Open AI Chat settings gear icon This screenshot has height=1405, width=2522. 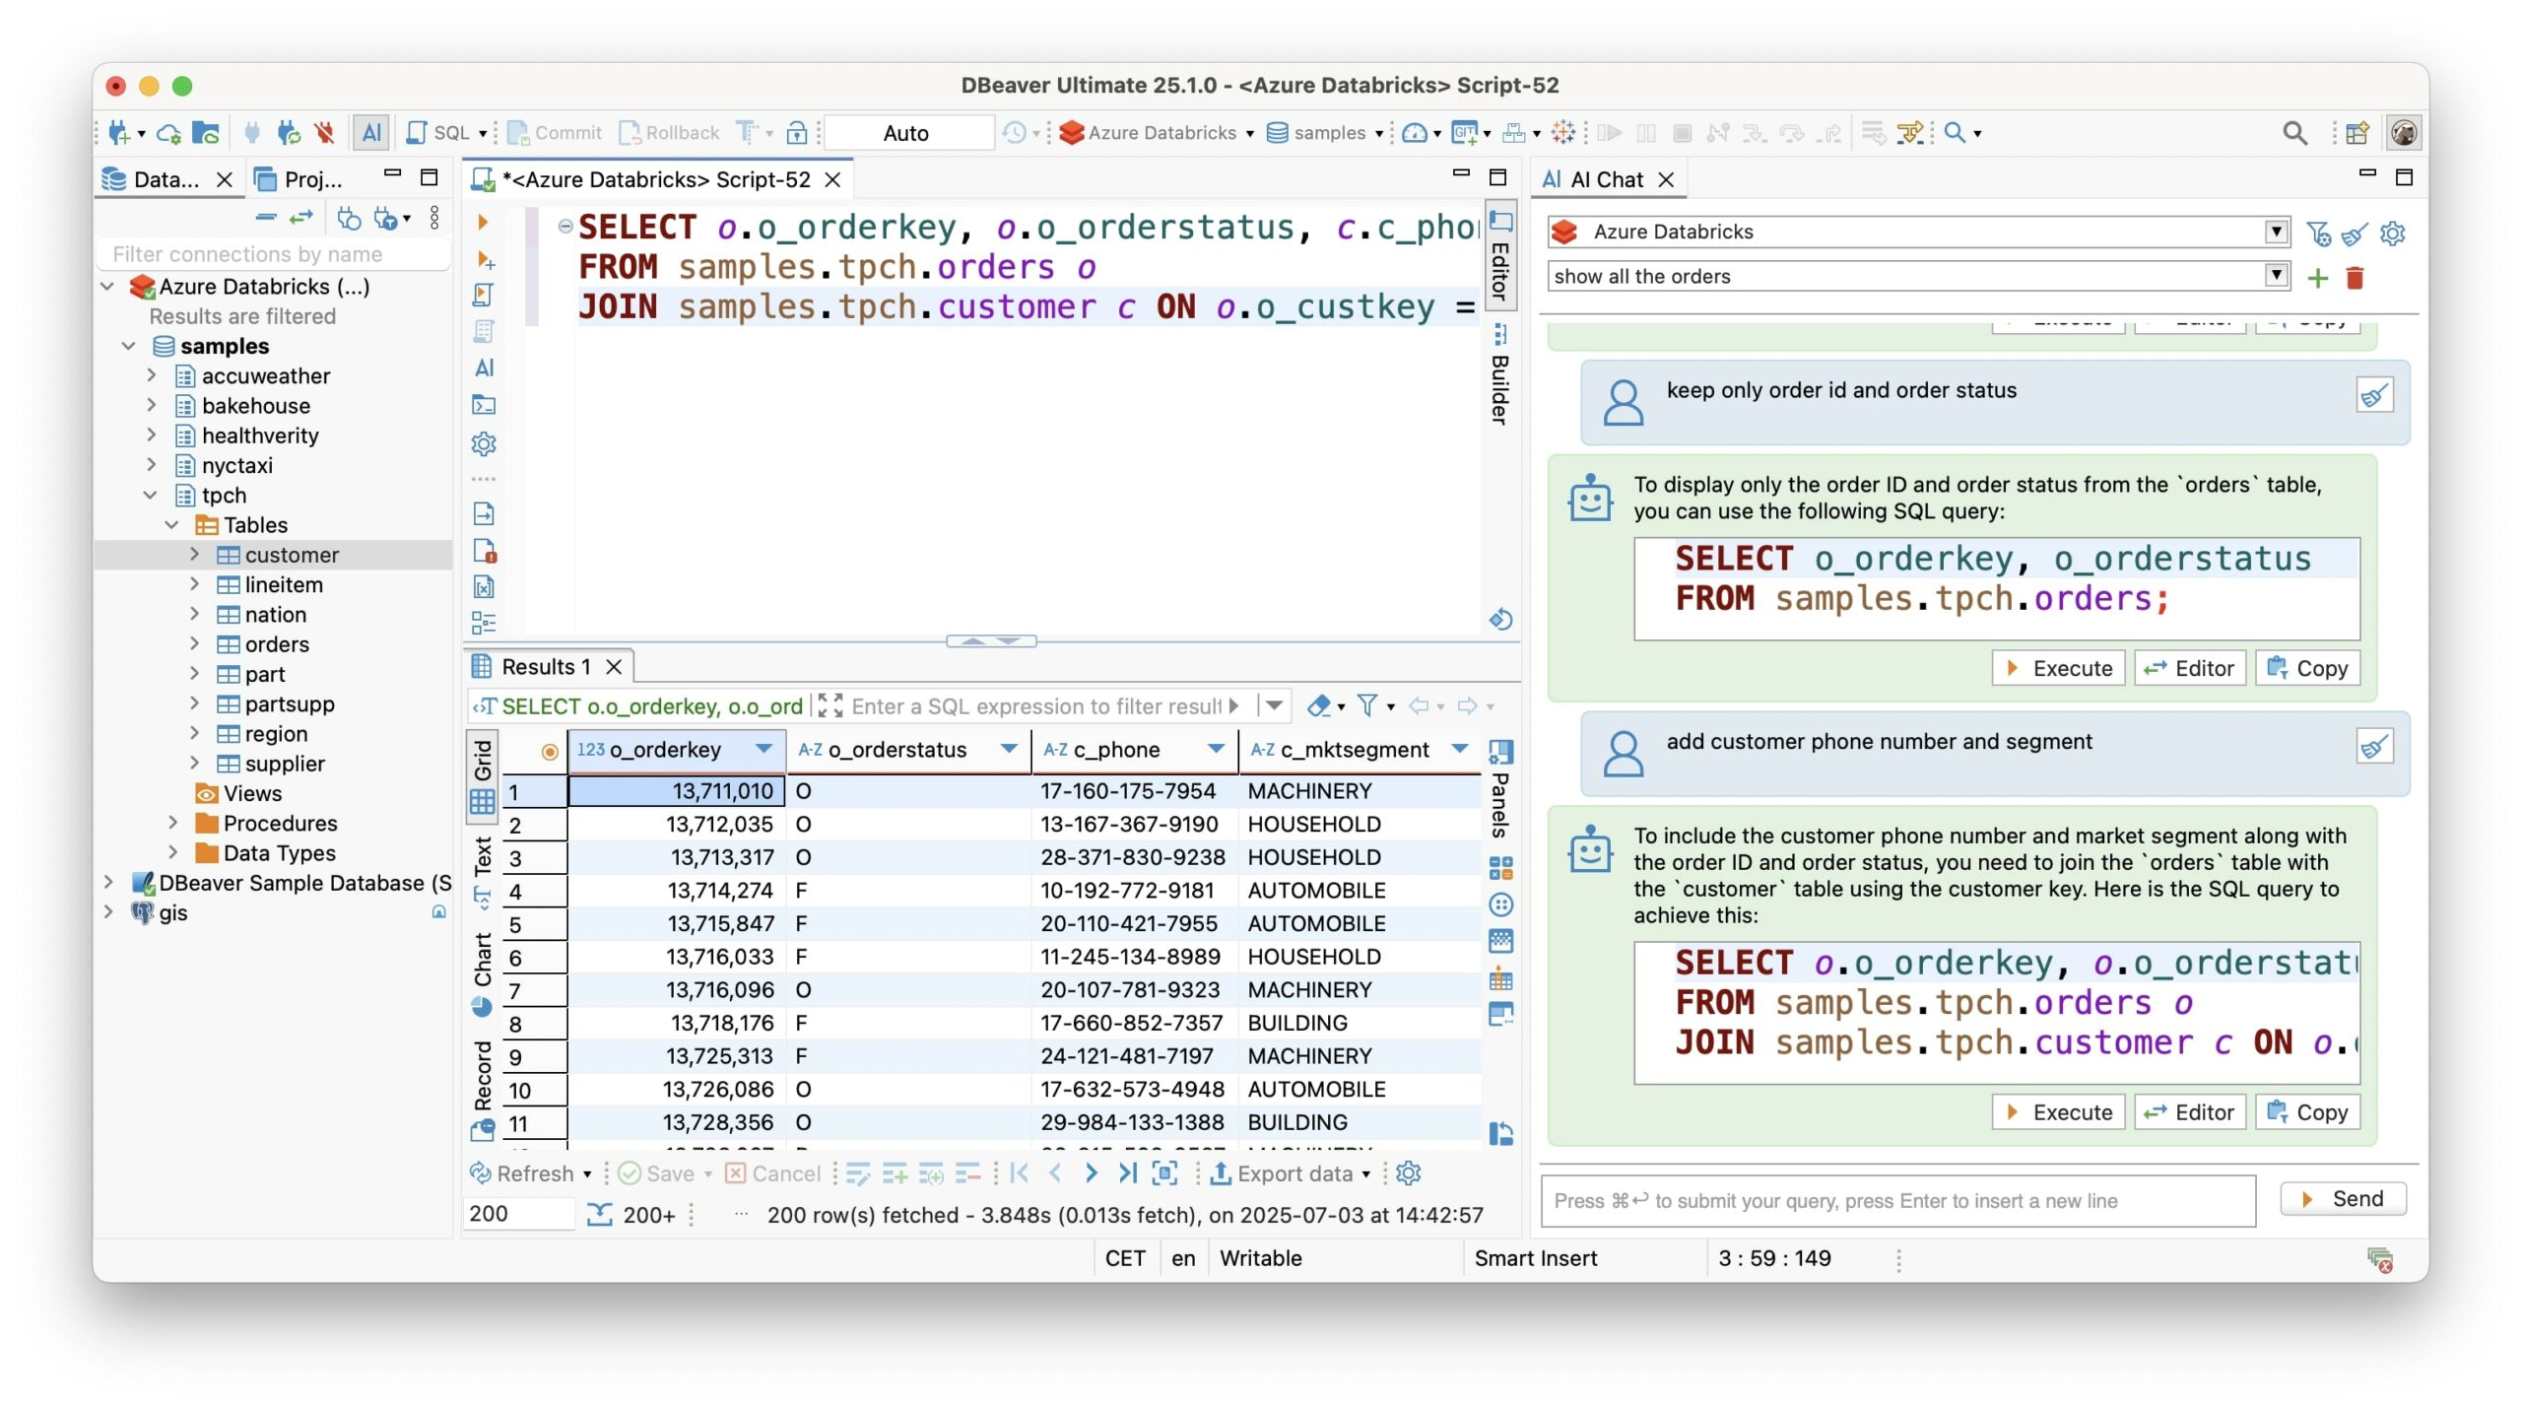[2392, 233]
